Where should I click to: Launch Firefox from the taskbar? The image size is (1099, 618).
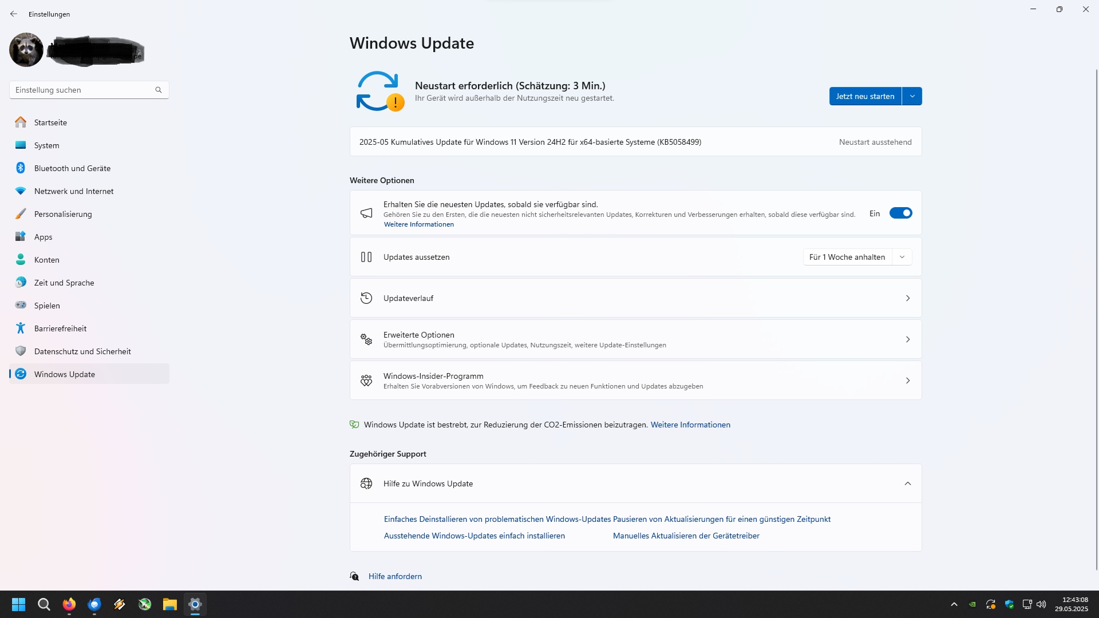click(69, 604)
